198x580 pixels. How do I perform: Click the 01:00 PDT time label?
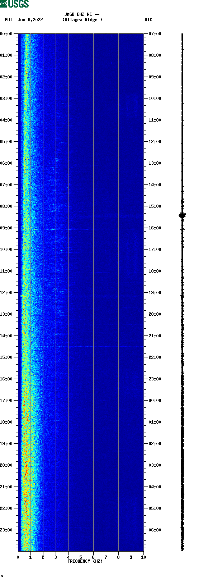tap(6, 55)
